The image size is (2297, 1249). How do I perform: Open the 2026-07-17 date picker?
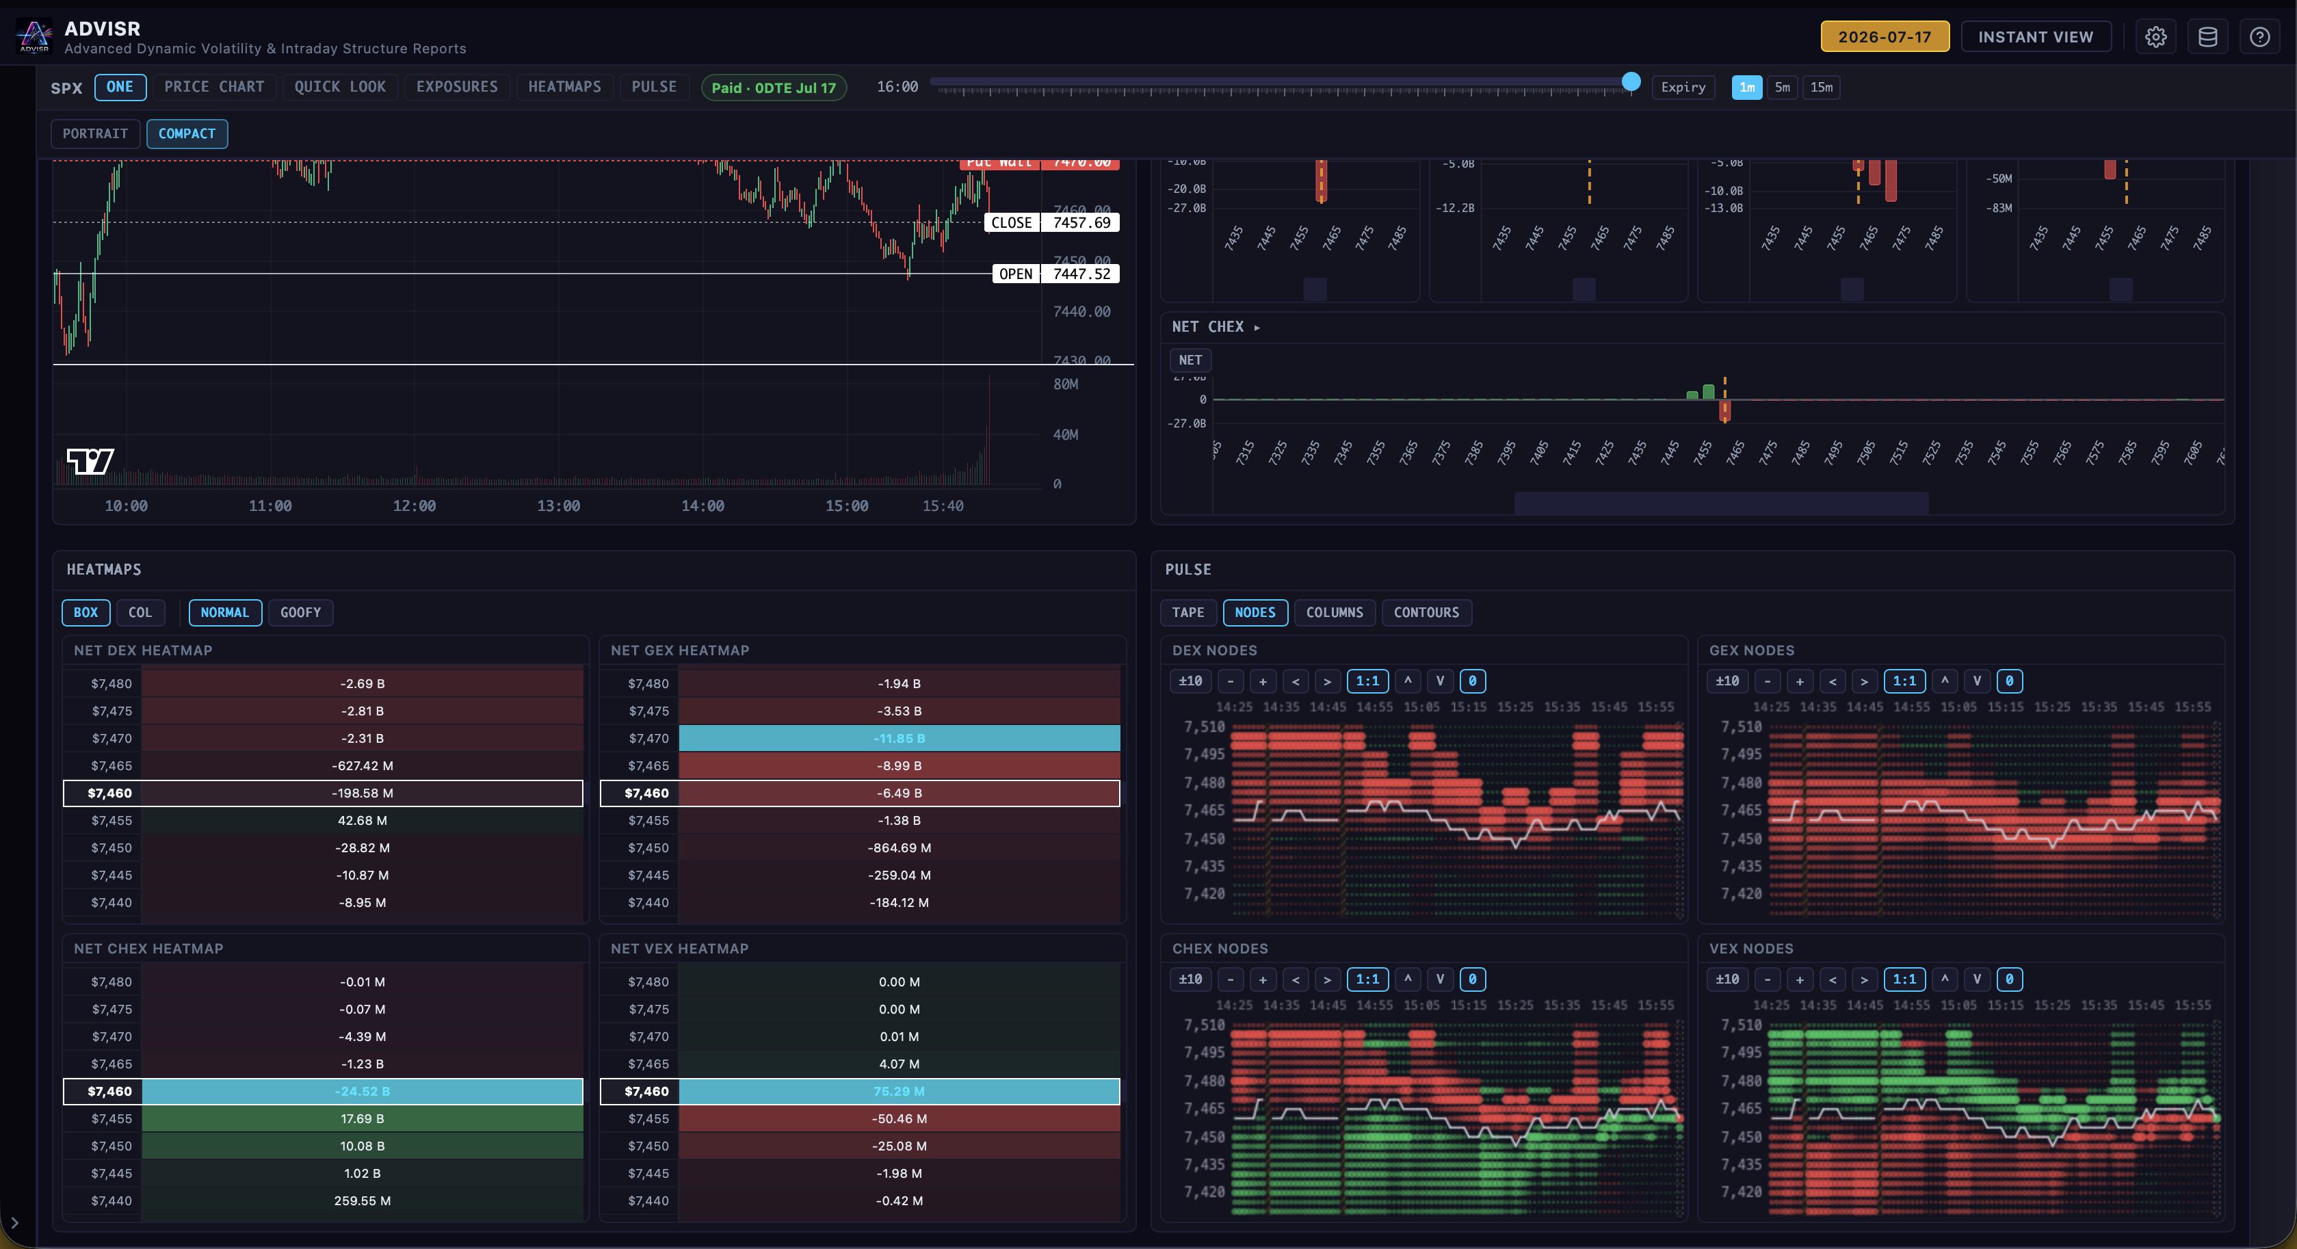[1884, 36]
